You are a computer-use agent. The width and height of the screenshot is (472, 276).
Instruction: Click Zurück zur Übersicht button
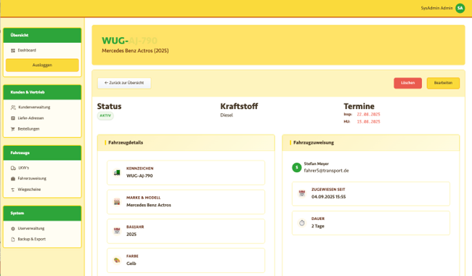(x=124, y=83)
